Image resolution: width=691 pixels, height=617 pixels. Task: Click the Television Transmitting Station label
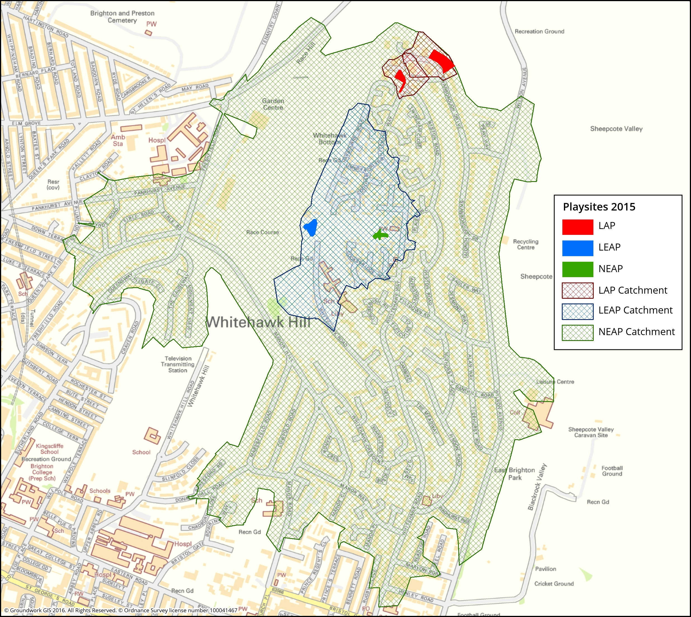click(178, 364)
